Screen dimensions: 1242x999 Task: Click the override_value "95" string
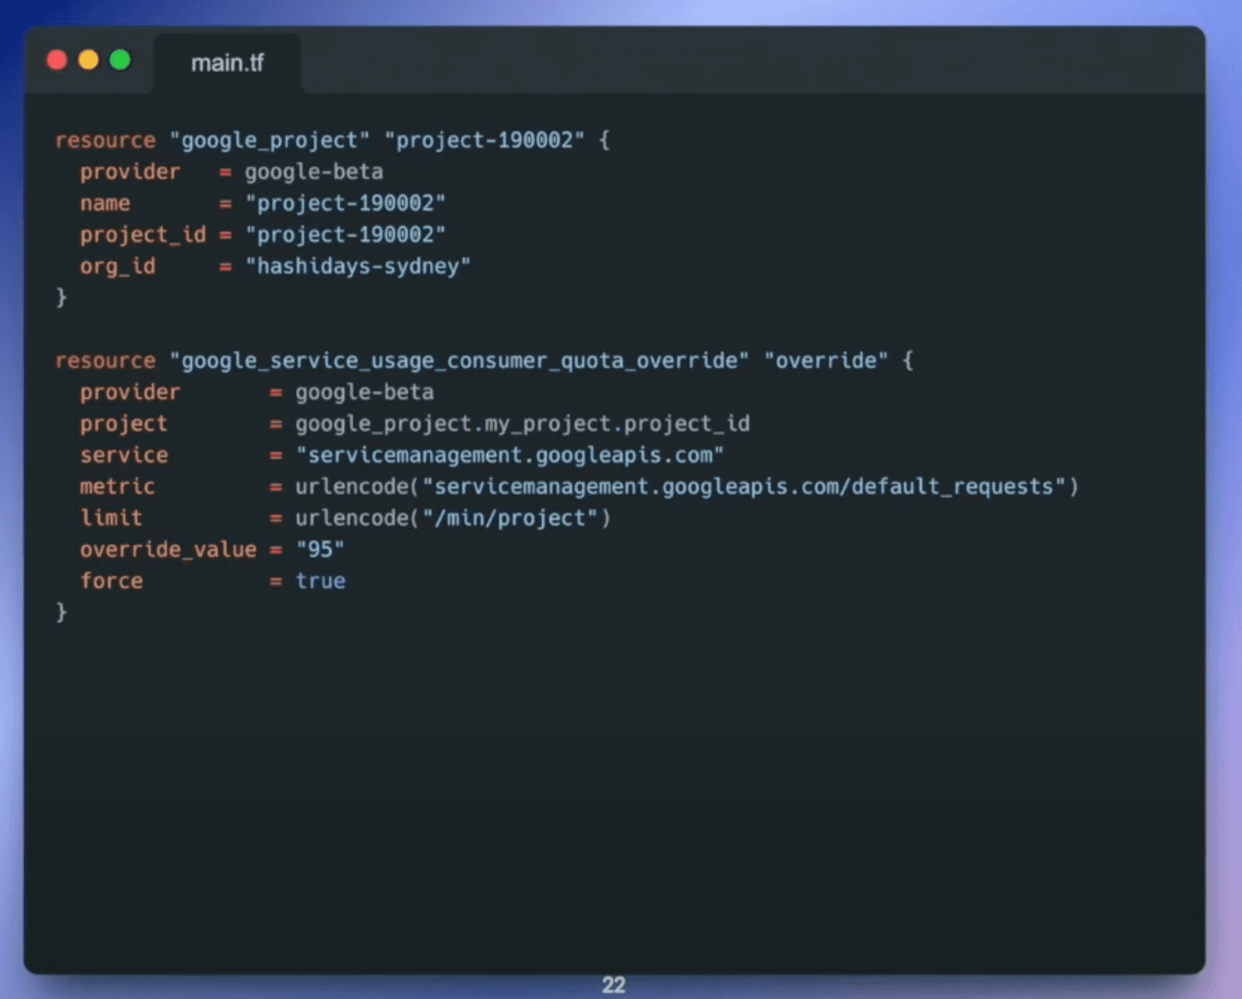coord(320,549)
